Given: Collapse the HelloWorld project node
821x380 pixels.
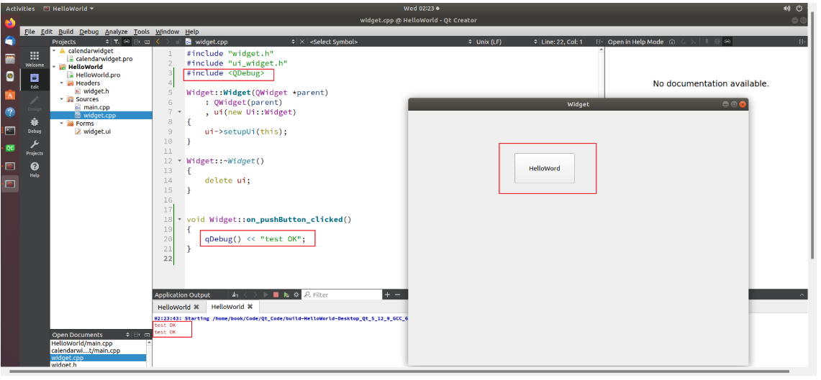Looking at the screenshot, I should point(55,67).
